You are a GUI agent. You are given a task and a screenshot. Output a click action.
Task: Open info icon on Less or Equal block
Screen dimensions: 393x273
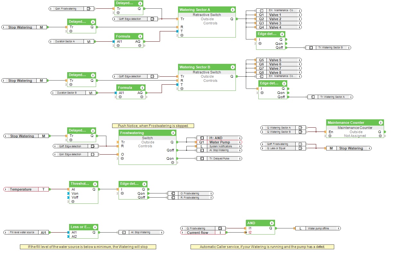tap(95, 227)
